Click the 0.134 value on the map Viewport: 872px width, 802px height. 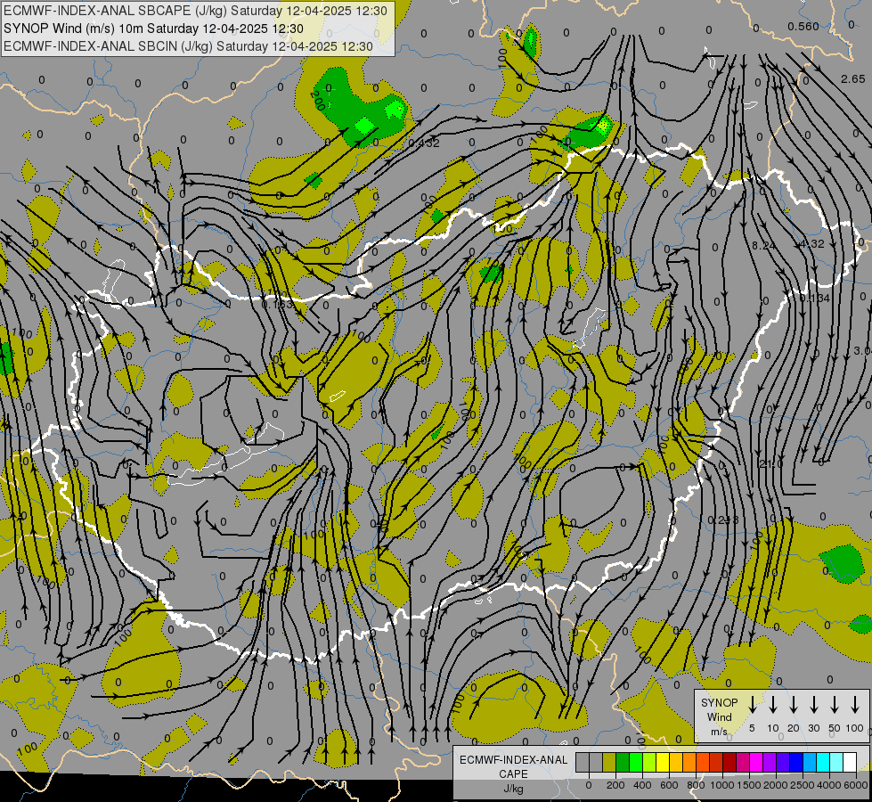pos(815,299)
